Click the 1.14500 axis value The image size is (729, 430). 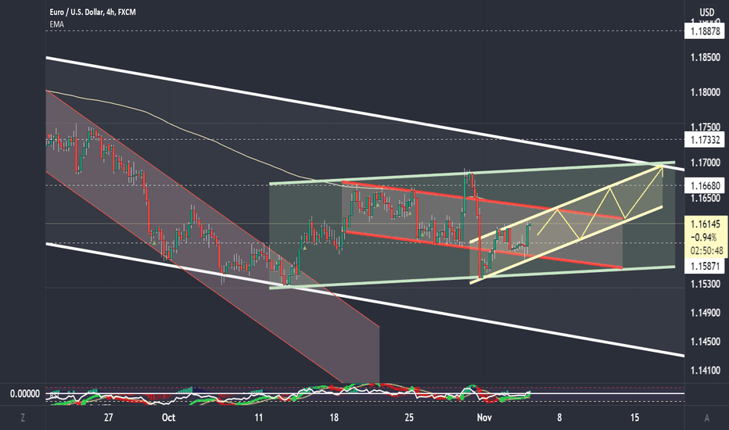pyautogui.click(x=705, y=342)
